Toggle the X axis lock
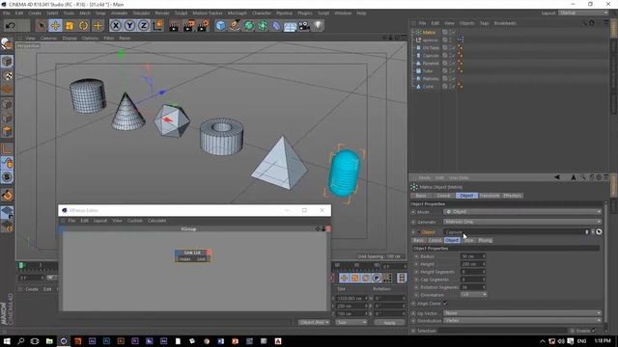This screenshot has width=618, height=347. (x=115, y=26)
